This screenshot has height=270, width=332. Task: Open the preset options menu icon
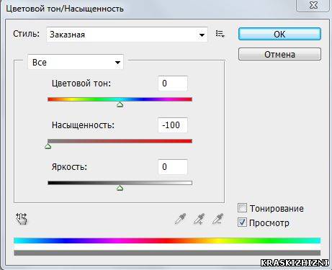(220, 34)
